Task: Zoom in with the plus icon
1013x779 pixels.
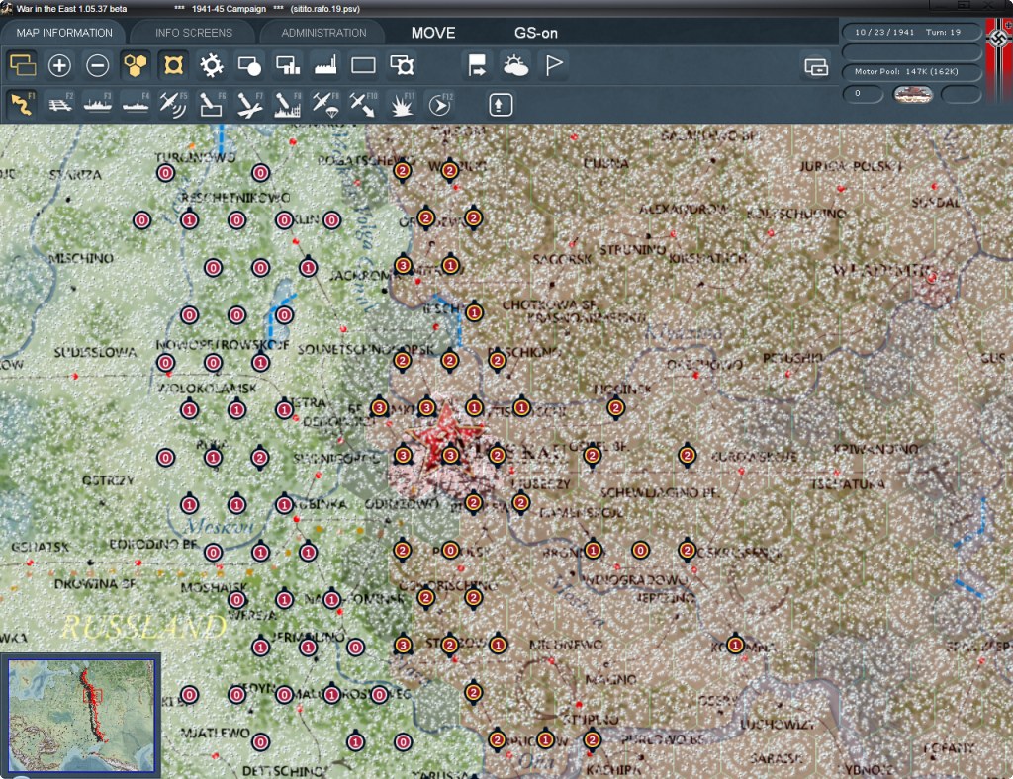Action: 59,65
